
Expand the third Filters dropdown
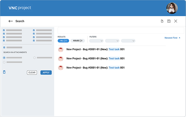point(128,41)
